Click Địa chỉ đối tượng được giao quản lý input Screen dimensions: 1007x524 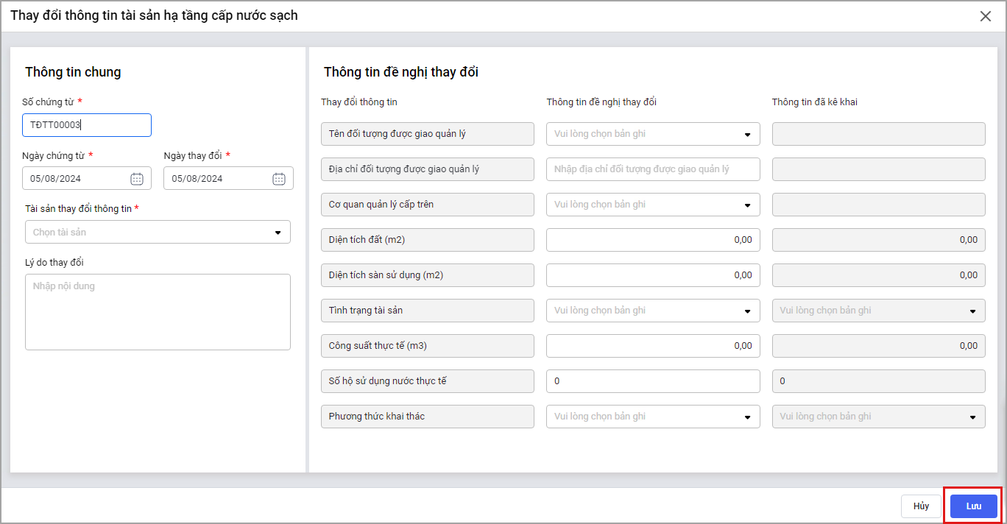[x=652, y=169]
